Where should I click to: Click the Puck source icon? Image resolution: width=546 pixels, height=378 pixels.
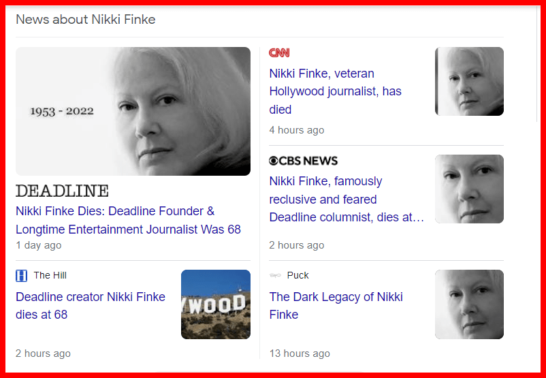point(275,276)
